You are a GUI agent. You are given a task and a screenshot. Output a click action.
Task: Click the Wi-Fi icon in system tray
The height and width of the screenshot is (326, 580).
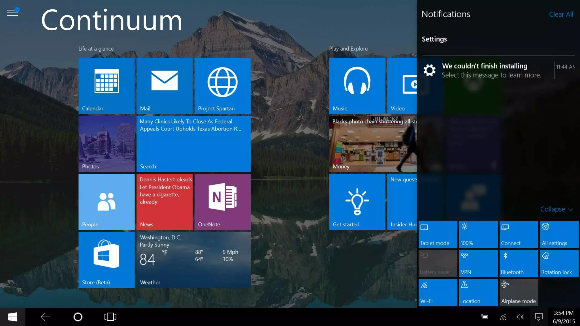[503, 317]
